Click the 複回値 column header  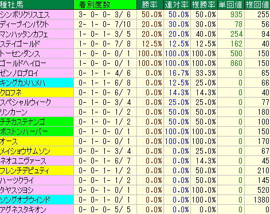pos(257,5)
